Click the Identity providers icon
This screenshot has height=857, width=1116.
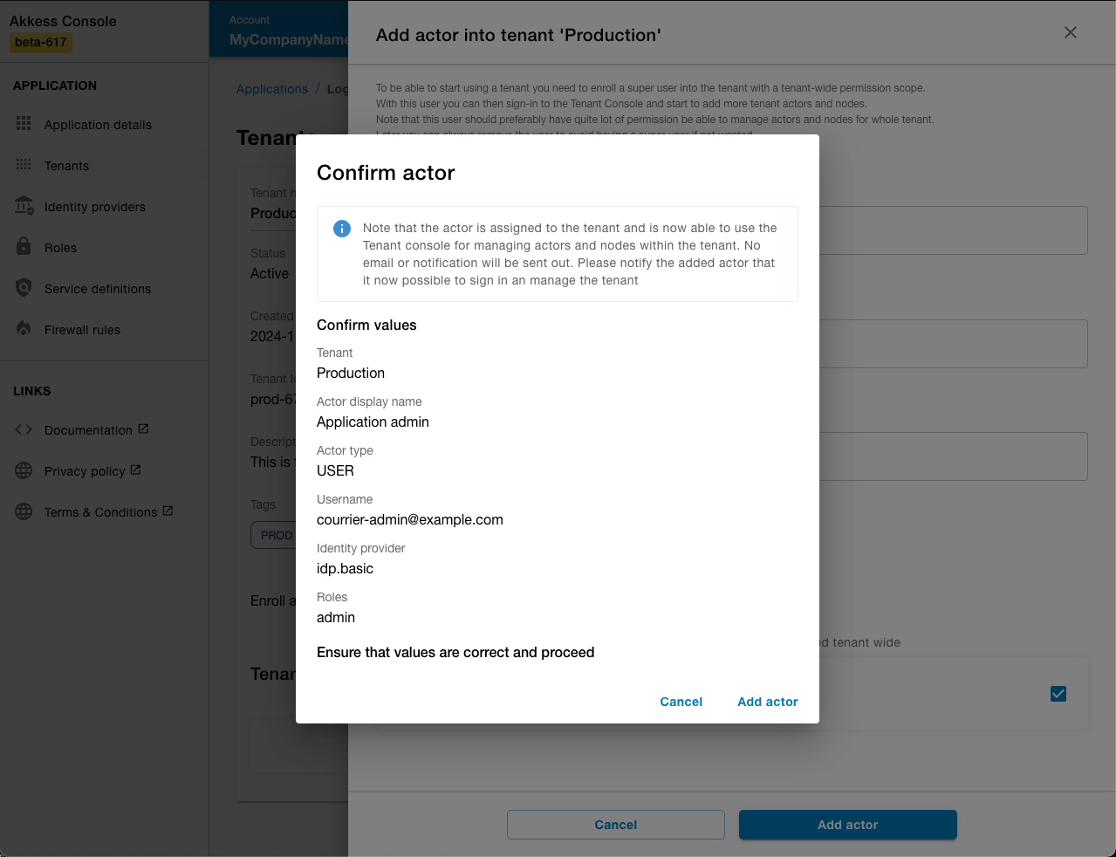pos(24,206)
